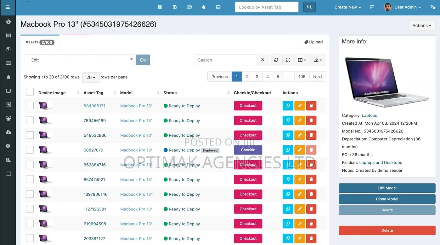Tick the select-all header checkbox

pyautogui.click(x=30, y=92)
